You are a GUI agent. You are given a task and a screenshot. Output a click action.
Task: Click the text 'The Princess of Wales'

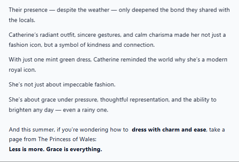pos(67,139)
